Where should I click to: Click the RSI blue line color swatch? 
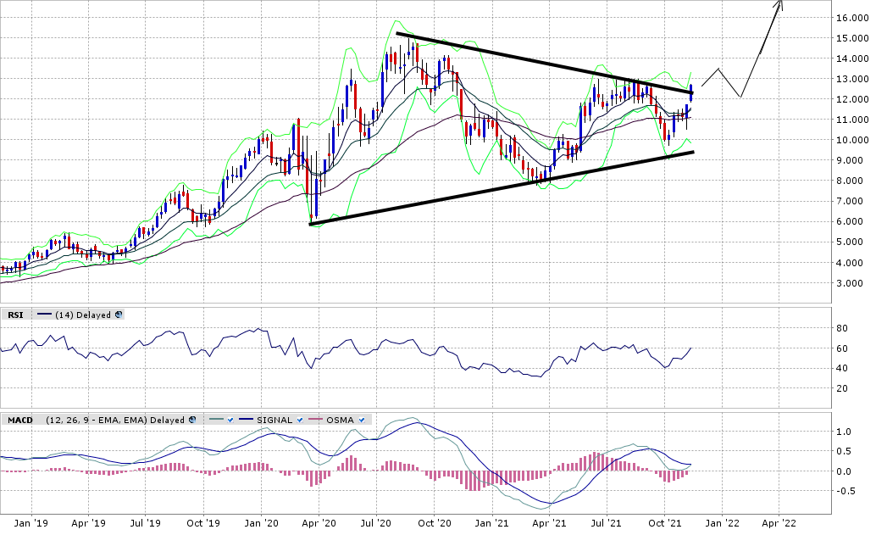tap(44, 315)
